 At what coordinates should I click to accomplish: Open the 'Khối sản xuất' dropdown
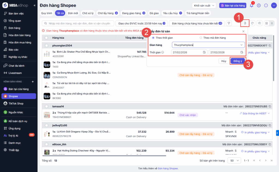click(204, 5)
